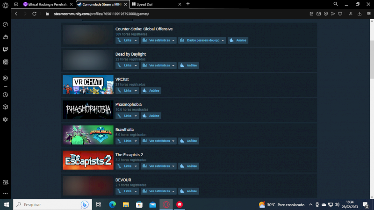The image size is (374, 210).
Task: Open GX Control speedometer icon in sidebar
Action: 5,25
